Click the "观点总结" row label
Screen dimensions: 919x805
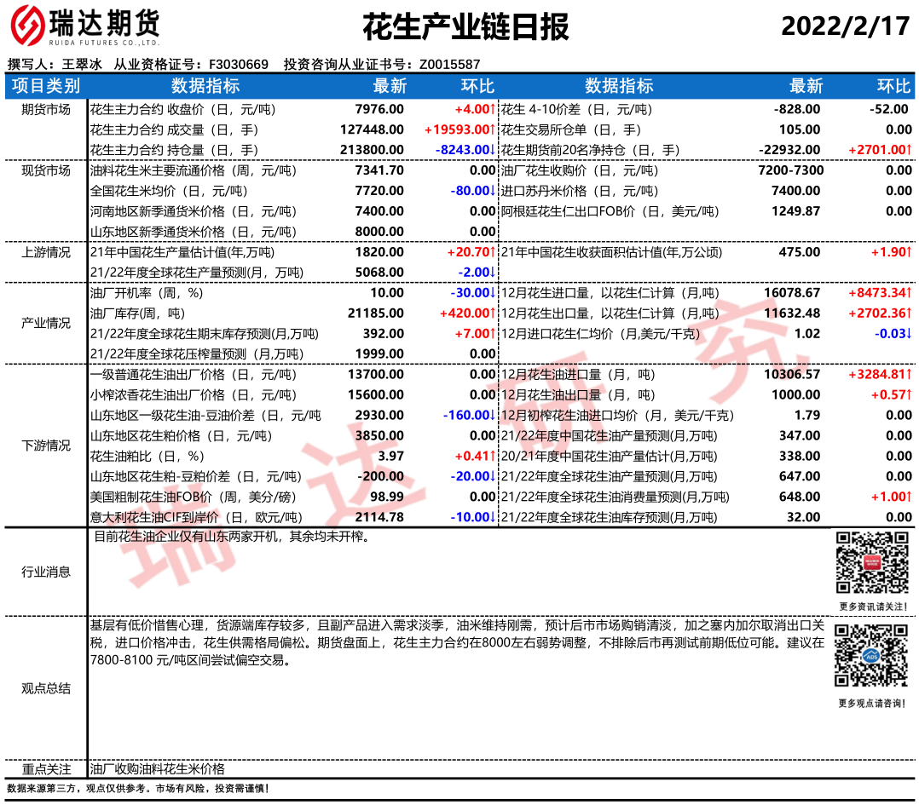(x=46, y=688)
